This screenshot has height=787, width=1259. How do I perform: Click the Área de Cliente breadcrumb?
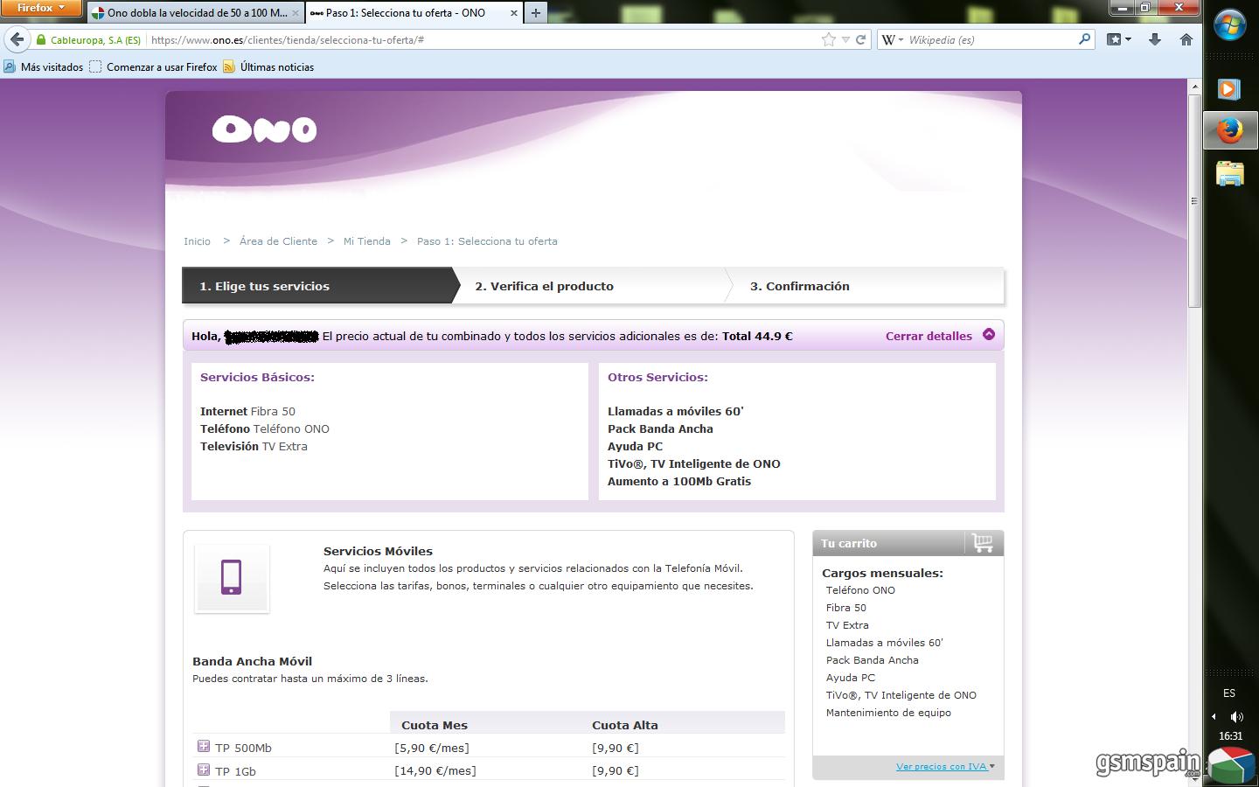click(278, 241)
